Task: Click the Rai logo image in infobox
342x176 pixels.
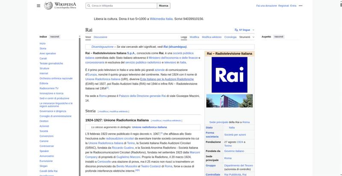Action: coord(230,75)
